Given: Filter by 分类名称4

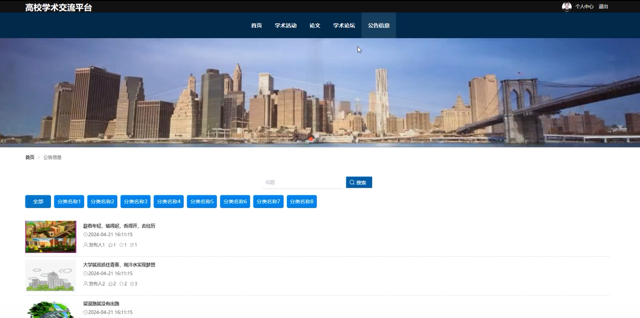Looking at the screenshot, I should (x=169, y=201).
